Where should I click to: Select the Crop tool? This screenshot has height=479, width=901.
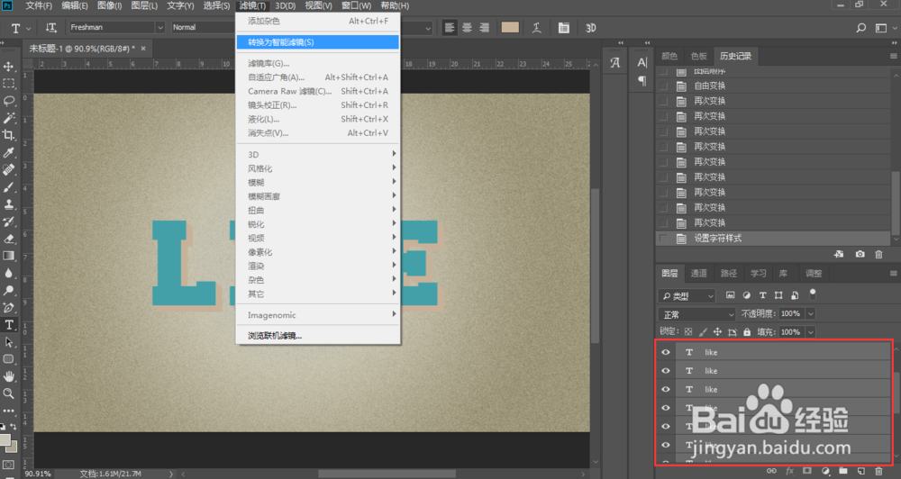click(9, 136)
